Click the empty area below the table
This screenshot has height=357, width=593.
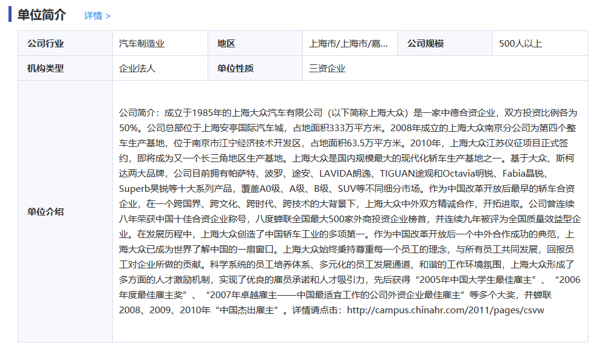(296, 349)
